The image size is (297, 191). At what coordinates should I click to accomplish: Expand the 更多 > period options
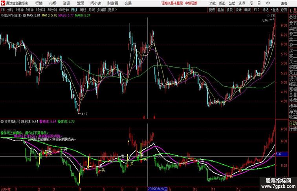pos(113,10)
